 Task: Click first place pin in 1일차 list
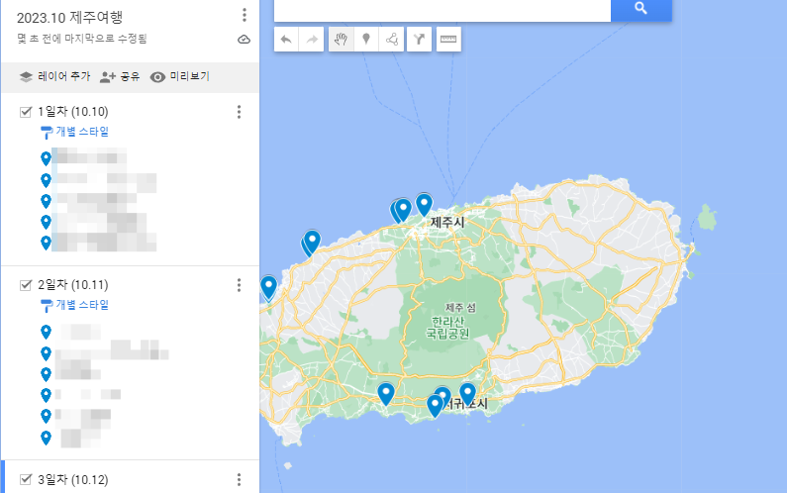(x=46, y=158)
